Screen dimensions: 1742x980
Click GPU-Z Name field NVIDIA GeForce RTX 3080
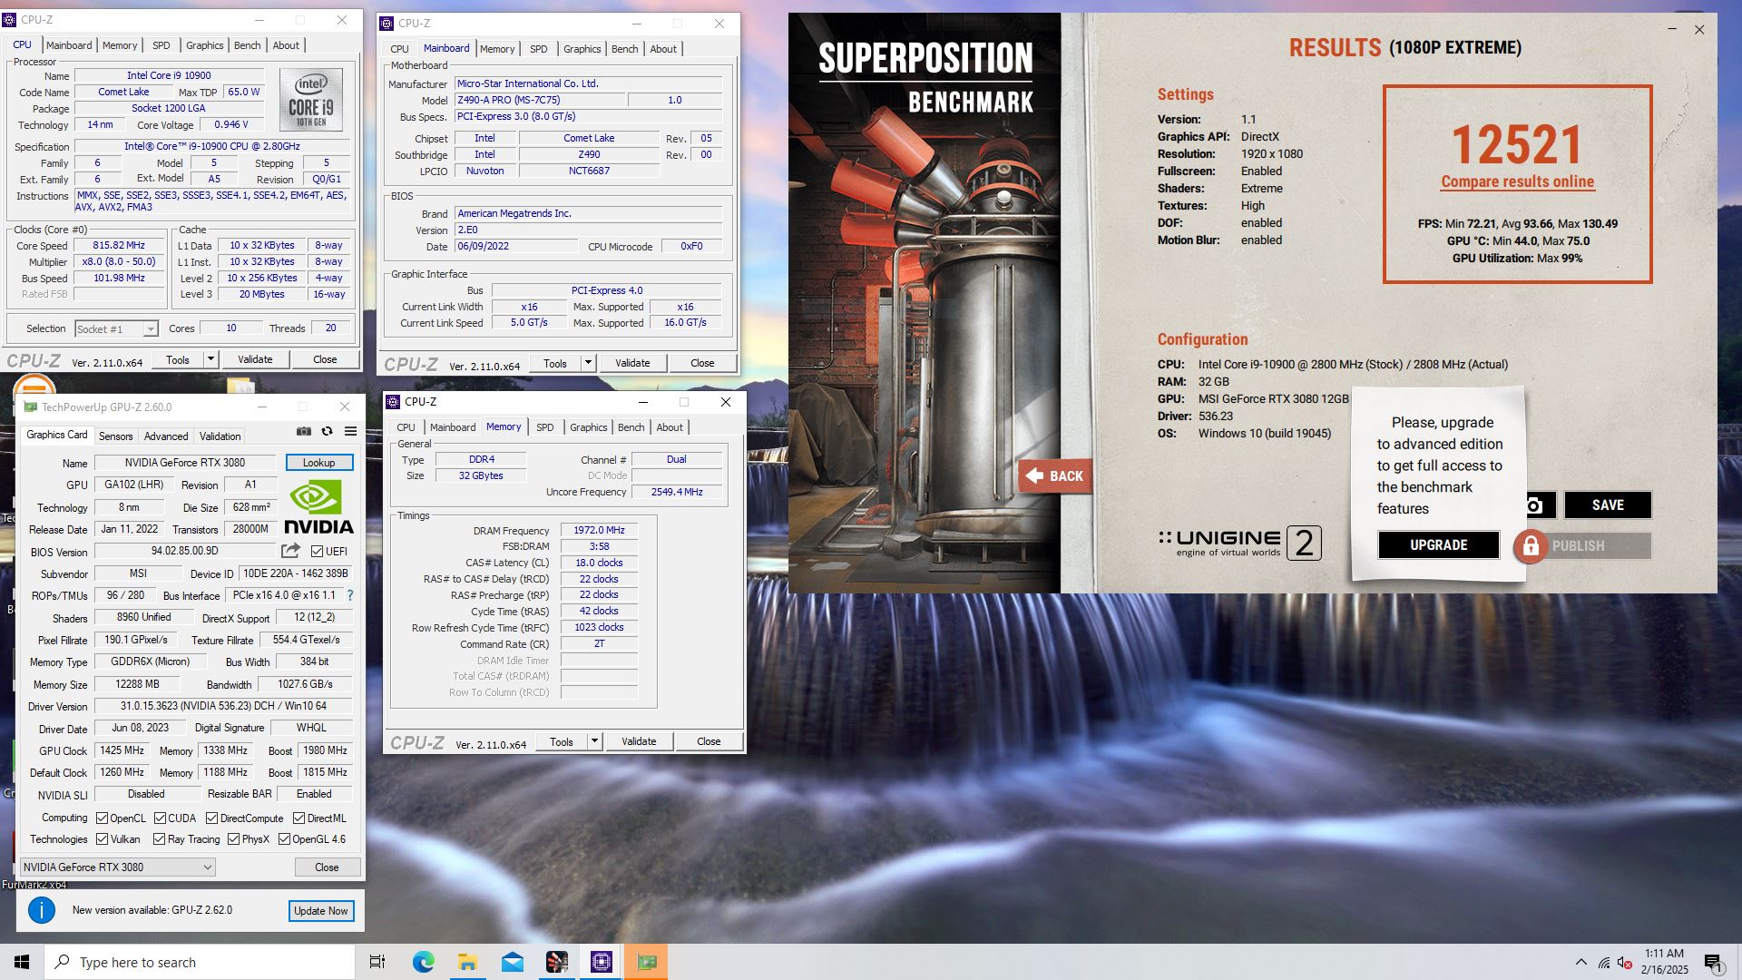click(x=185, y=463)
